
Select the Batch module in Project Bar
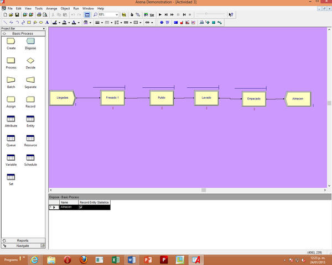coord(11,83)
